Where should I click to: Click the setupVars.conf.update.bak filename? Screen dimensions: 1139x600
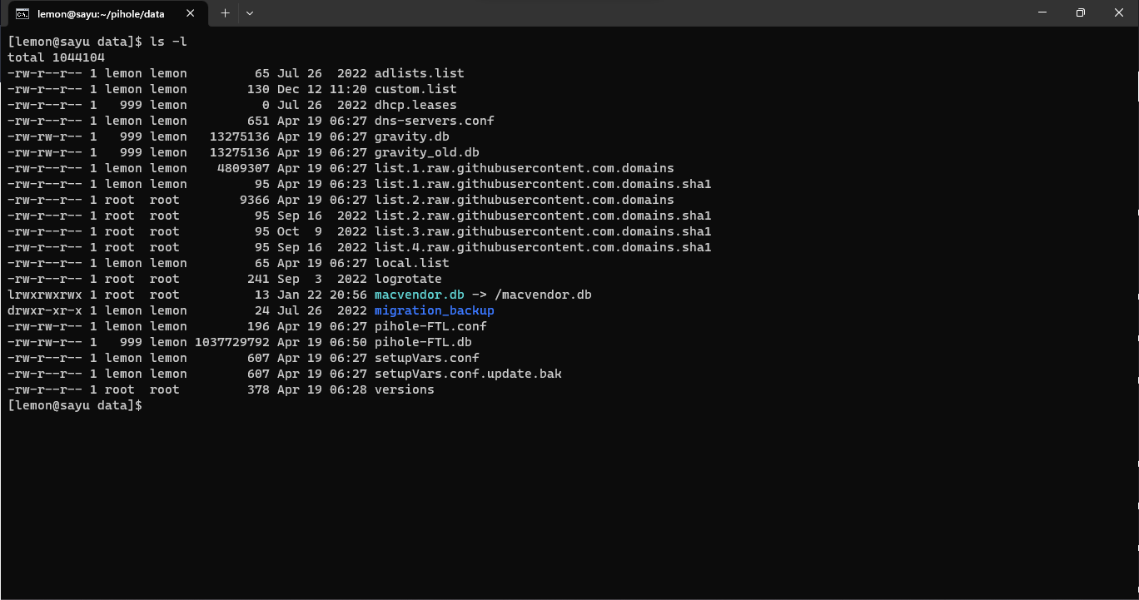pyautogui.click(x=468, y=374)
